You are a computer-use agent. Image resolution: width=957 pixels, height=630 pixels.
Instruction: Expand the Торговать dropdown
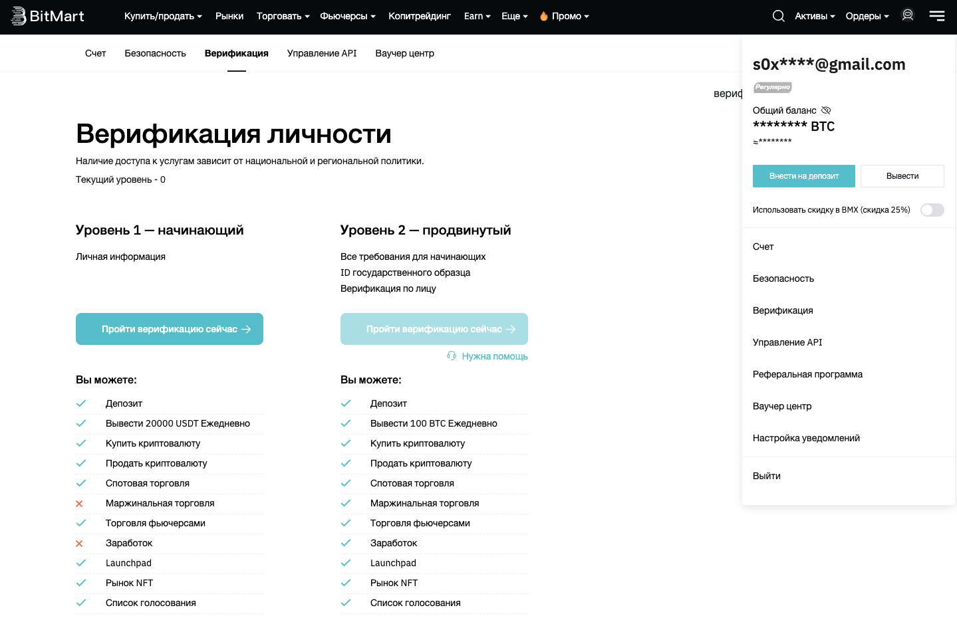tap(283, 16)
